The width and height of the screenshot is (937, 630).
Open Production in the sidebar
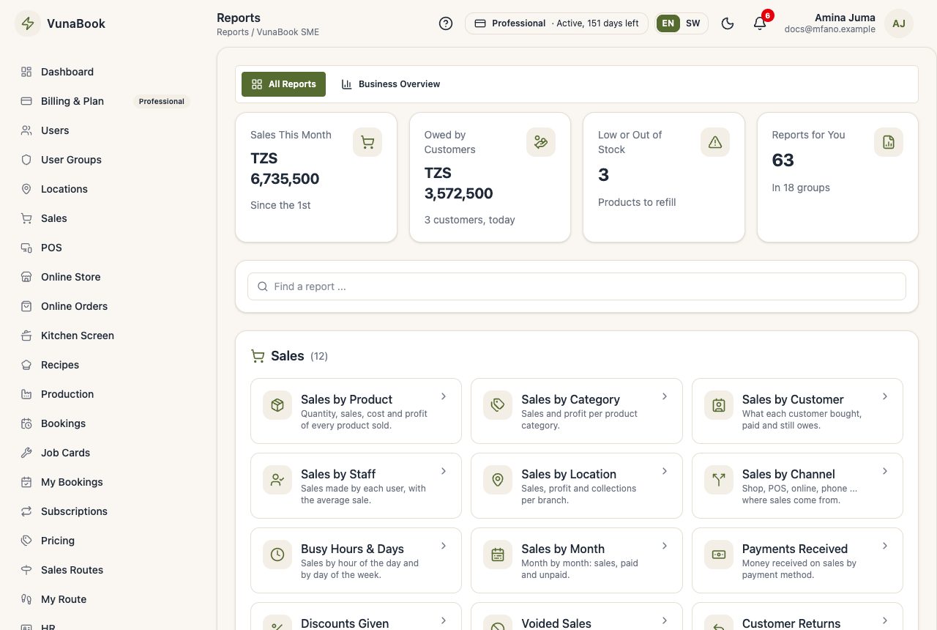(x=104, y=394)
